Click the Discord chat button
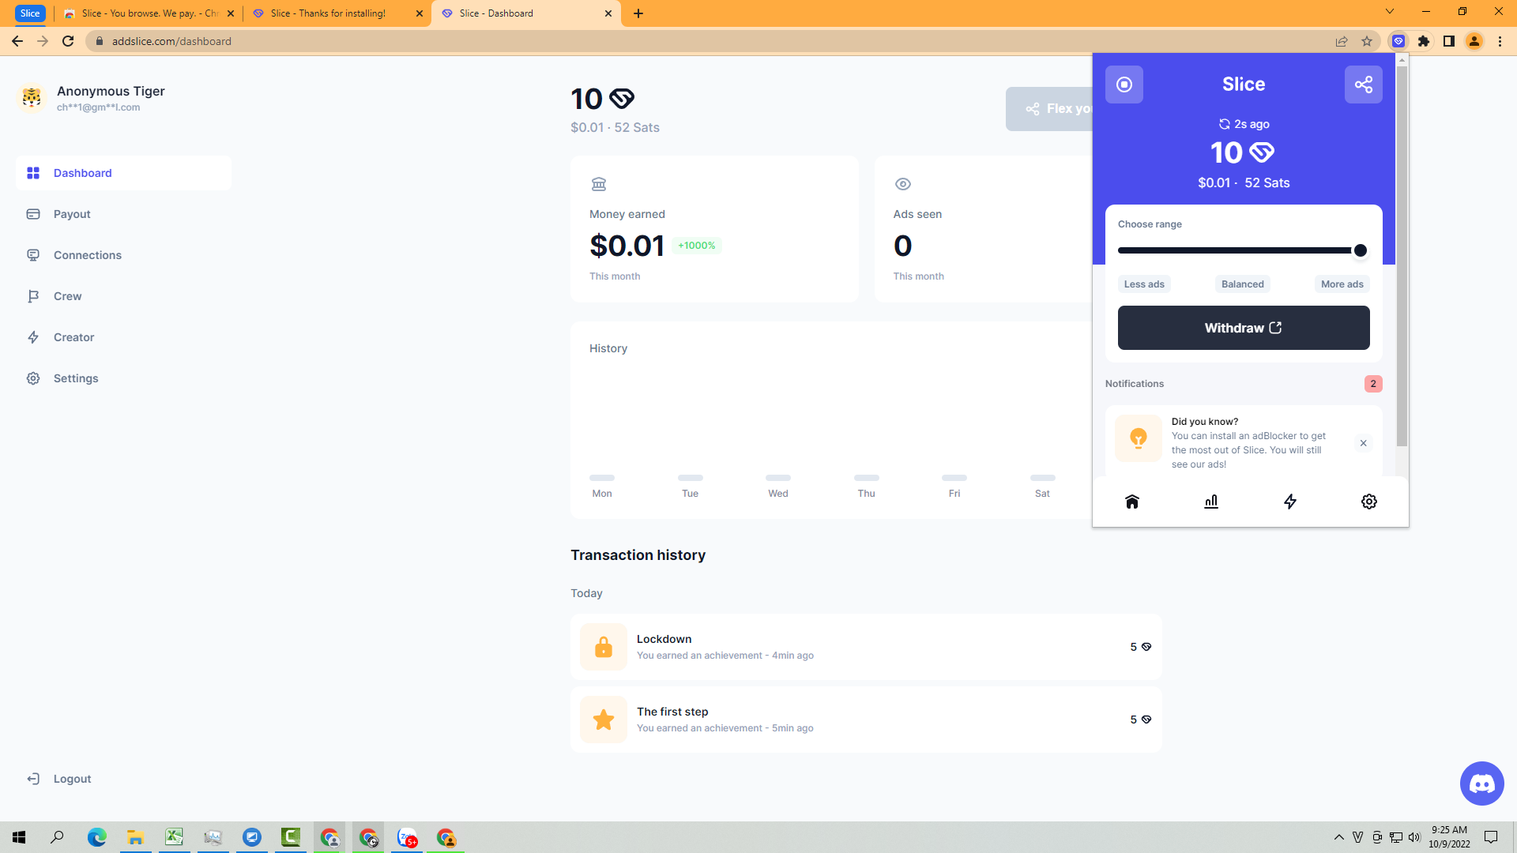 pos(1481,783)
